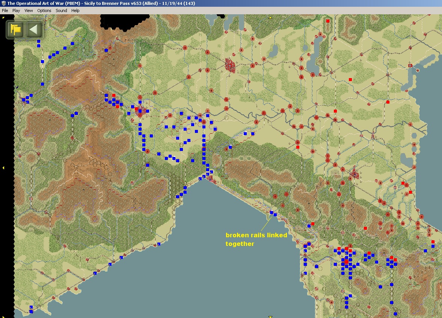The width and height of the screenshot is (442, 318).
Task: Open the File menu
Action: 5,11
